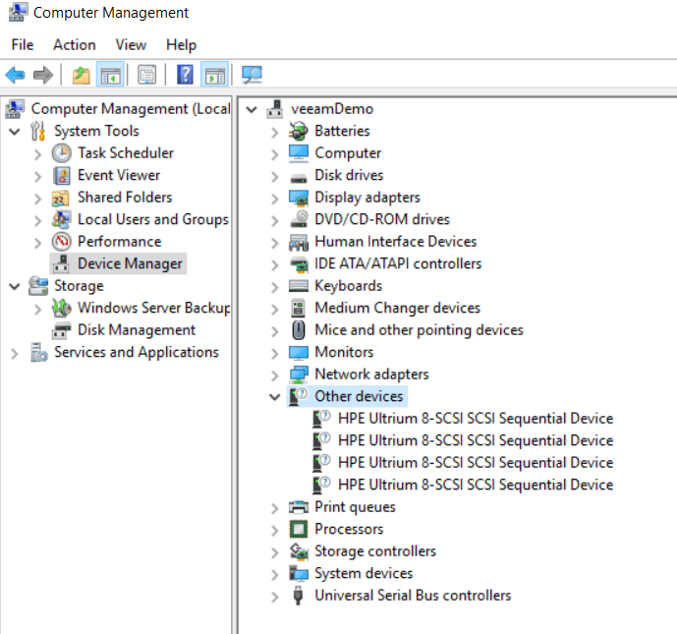Select the Event Viewer tree item
This screenshot has width=677, height=634.
point(119,175)
